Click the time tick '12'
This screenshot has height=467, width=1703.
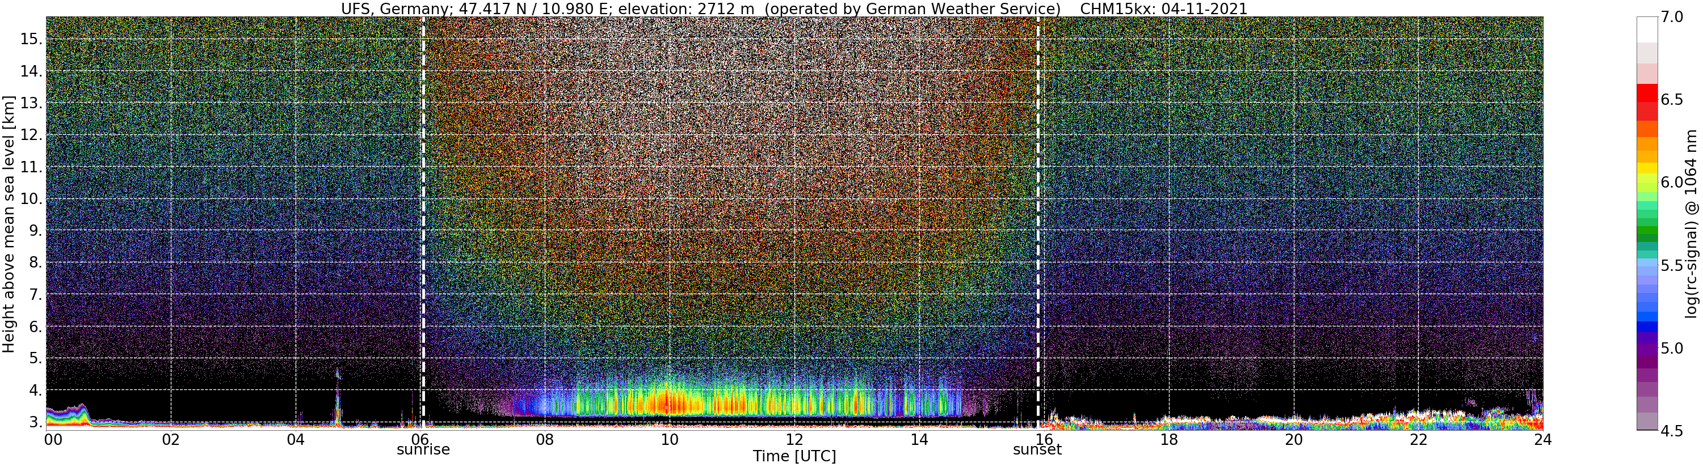[x=794, y=439]
